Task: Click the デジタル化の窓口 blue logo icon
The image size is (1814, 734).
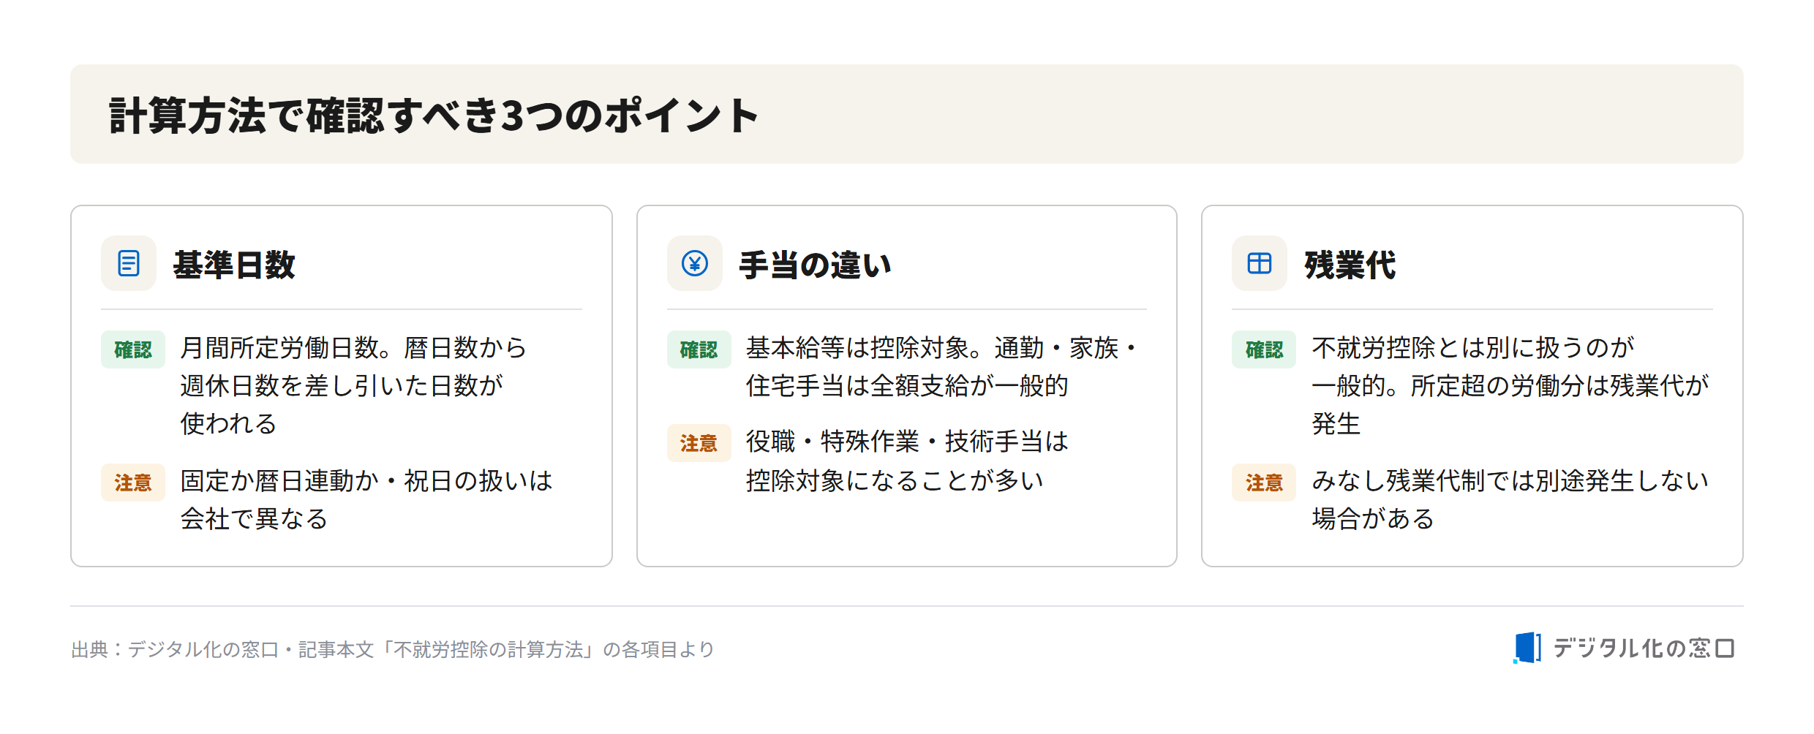Action: coord(1527,648)
